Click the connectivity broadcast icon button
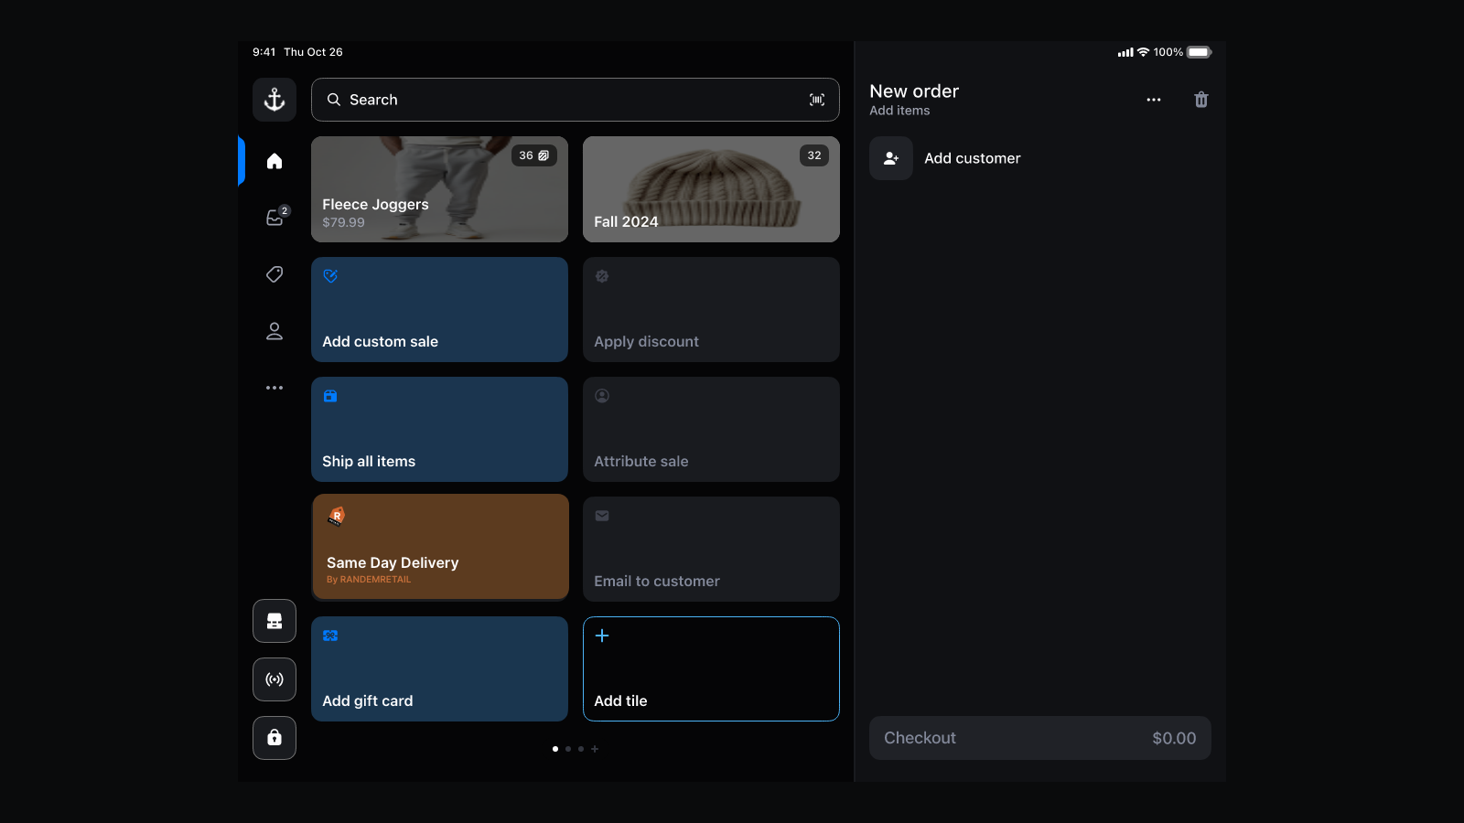Screen dimensions: 1464x823 coord(274,679)
